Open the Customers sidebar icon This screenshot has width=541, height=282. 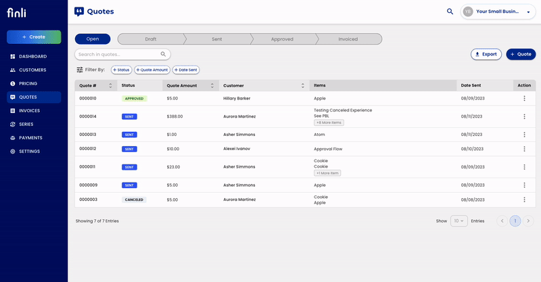[13, 70]
